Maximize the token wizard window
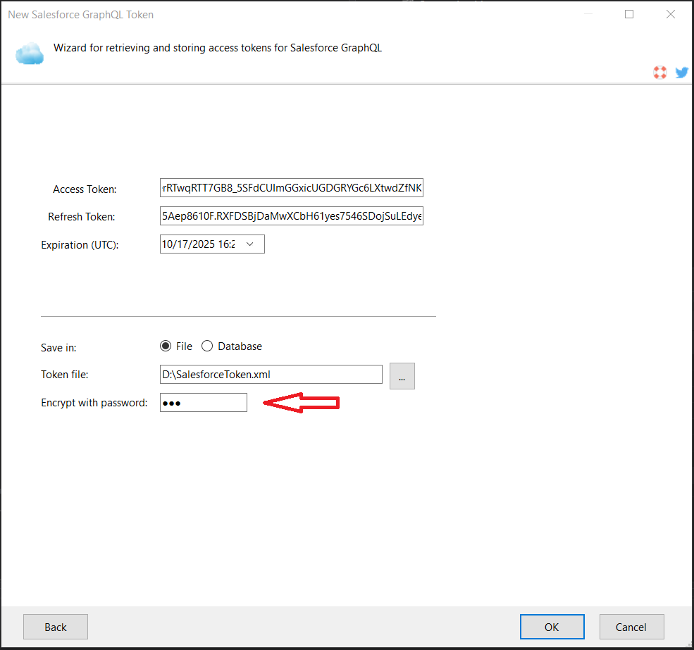 point(629,14)
